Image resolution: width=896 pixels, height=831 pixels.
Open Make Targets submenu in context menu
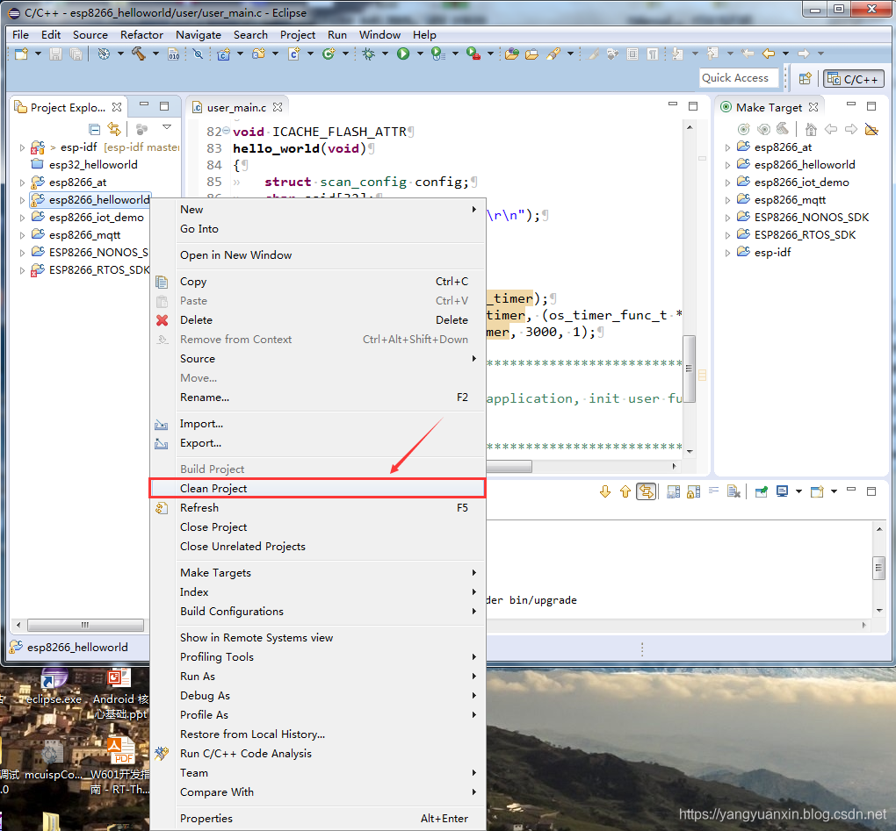317,572
